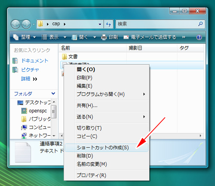This screenshot has height=186, width=215.
Task: Choose 削除(D) from context menu
Action: tap(106, 156)
